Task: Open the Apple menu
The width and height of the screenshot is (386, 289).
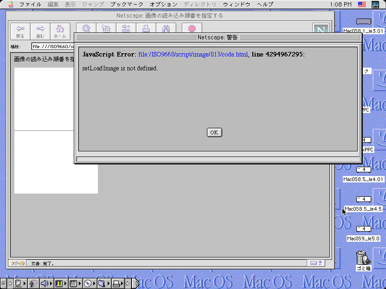Action: click(x=11, y=5)
